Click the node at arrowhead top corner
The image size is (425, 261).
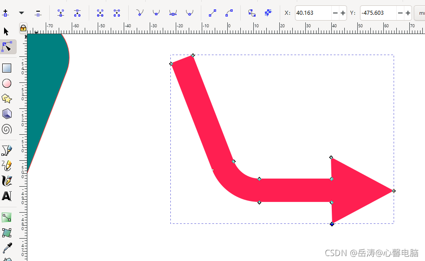click(331, 157)
